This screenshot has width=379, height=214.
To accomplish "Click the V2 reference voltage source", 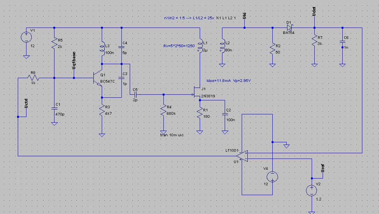I will pos(312,190).
